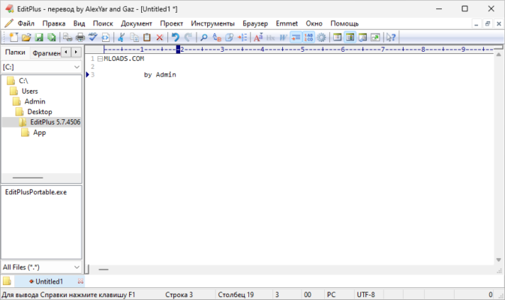Viewport: 505px width, 300px height.
Task: Run the spell check ABC icon
Action: pos(93,37)
